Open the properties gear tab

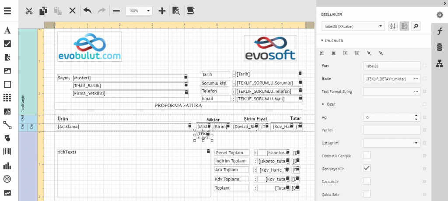[439, 15]
